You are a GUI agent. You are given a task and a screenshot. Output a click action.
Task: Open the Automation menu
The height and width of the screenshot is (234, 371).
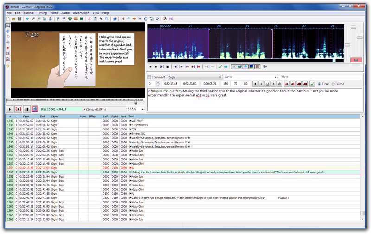(x=81, y=13)
